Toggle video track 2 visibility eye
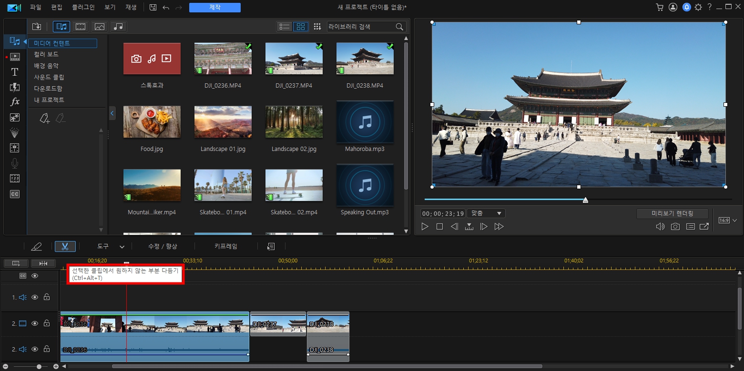Screen dimensions: 744x371 tap(34, 323)
